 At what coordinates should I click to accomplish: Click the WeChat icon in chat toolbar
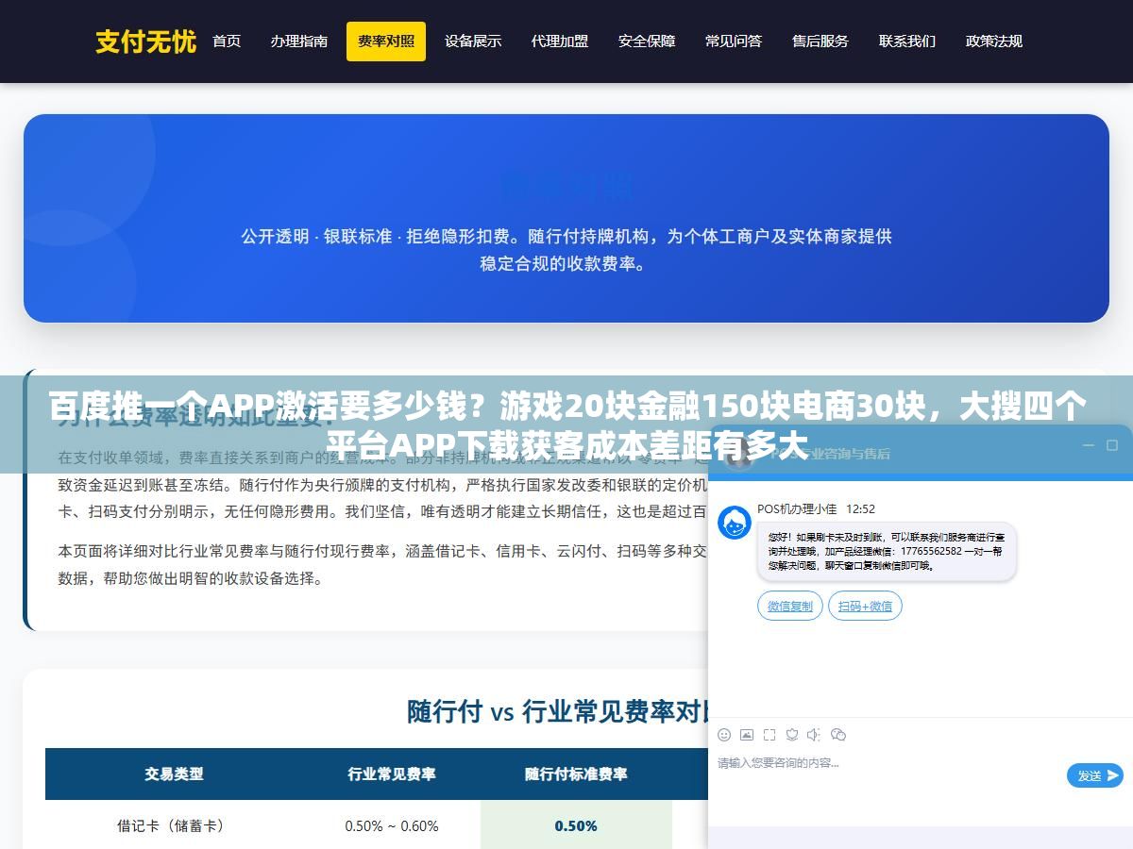click(x=838, y=735)
